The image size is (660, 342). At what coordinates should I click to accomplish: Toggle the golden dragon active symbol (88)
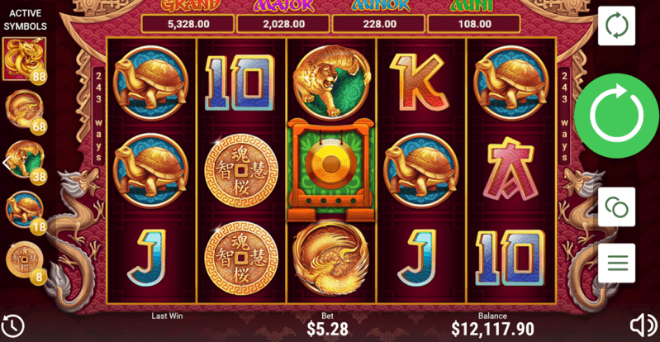point(25,59)
